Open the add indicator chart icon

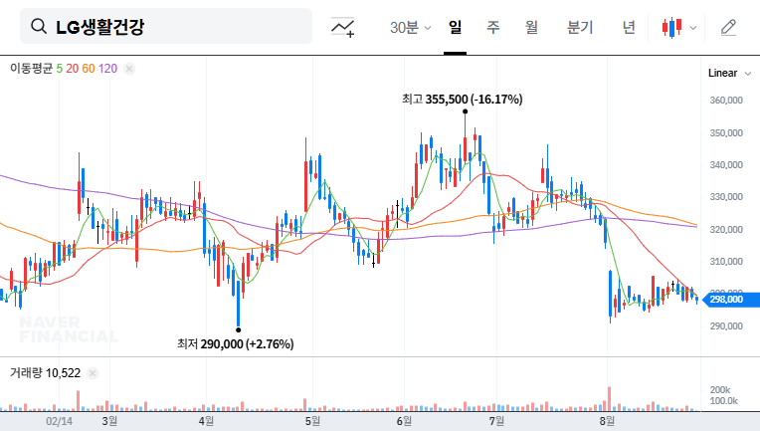(x=342, y=27)
